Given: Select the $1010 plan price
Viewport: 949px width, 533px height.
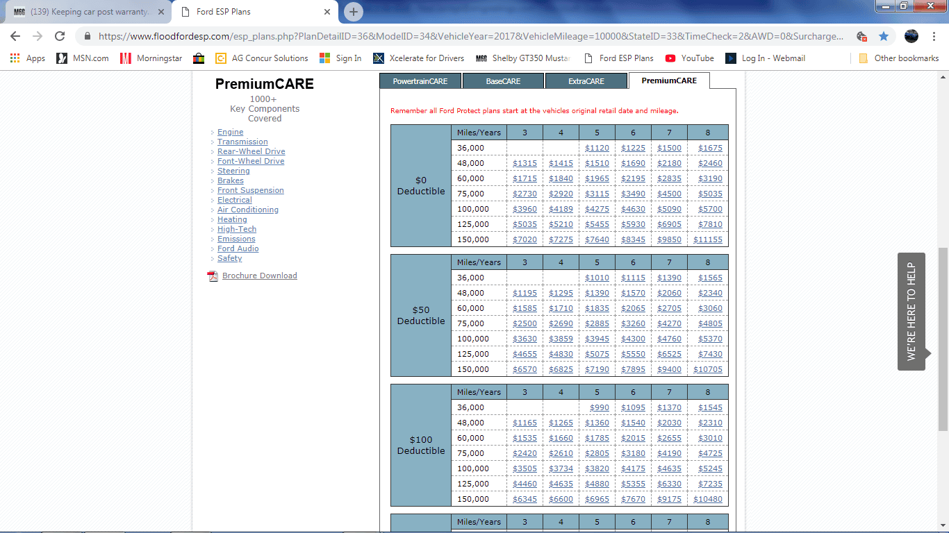Looking at the screenshot, I should 597,278.
